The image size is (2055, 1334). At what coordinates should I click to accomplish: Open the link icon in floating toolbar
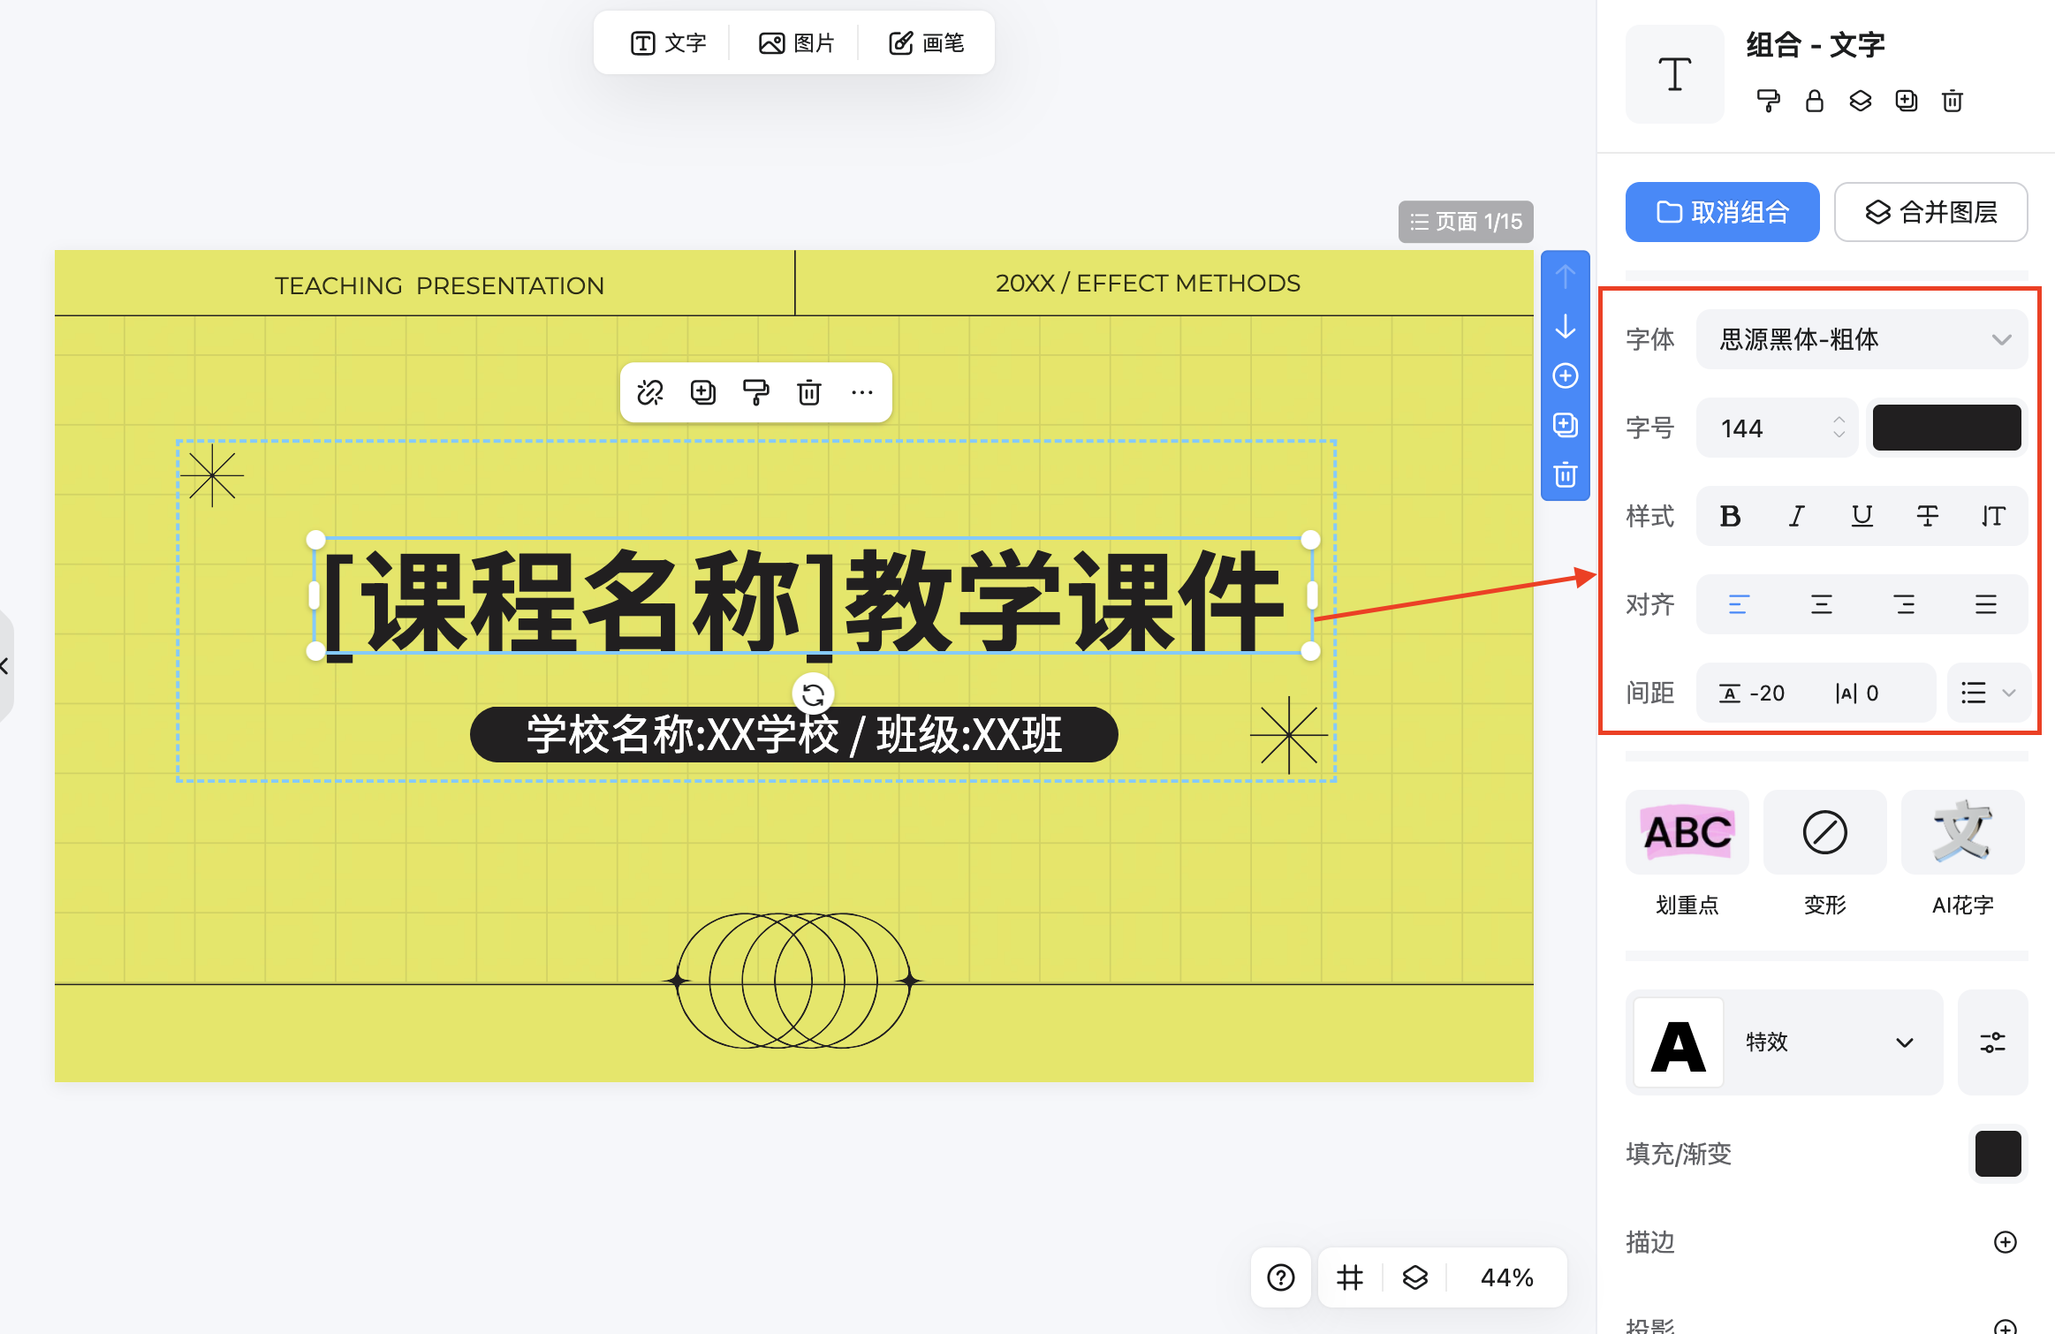(650, 392)
